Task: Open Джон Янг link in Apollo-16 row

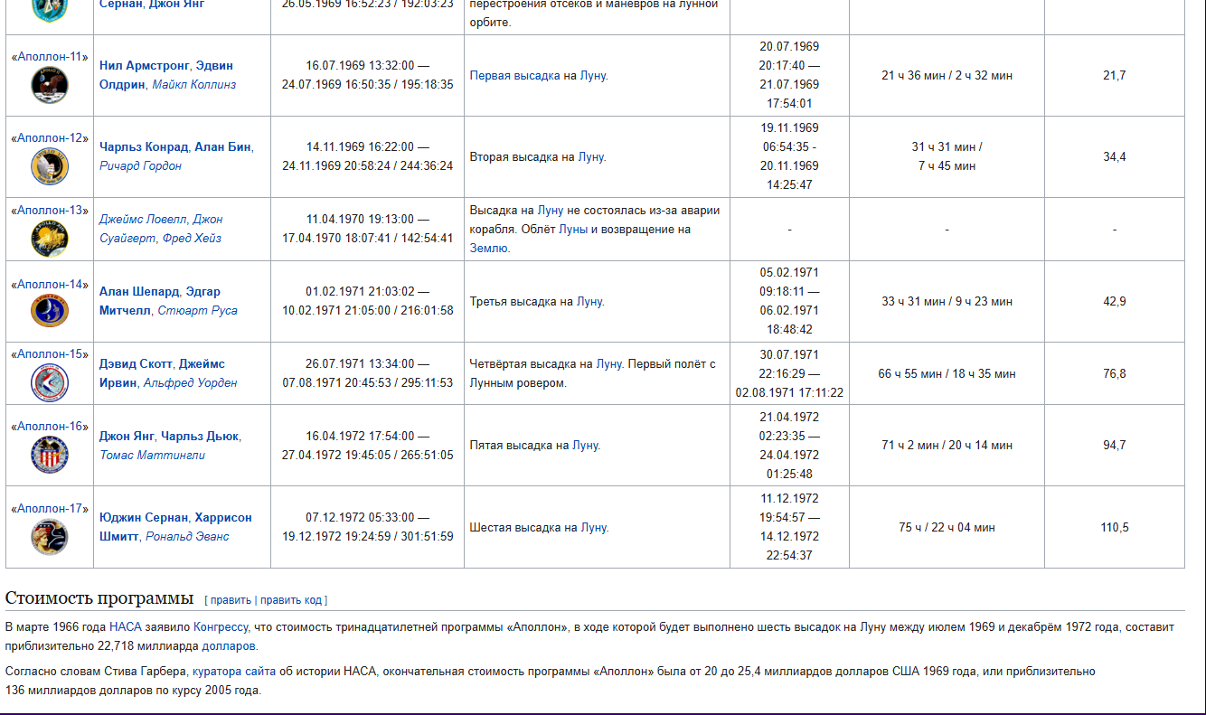Action: (x=127, y=437)
